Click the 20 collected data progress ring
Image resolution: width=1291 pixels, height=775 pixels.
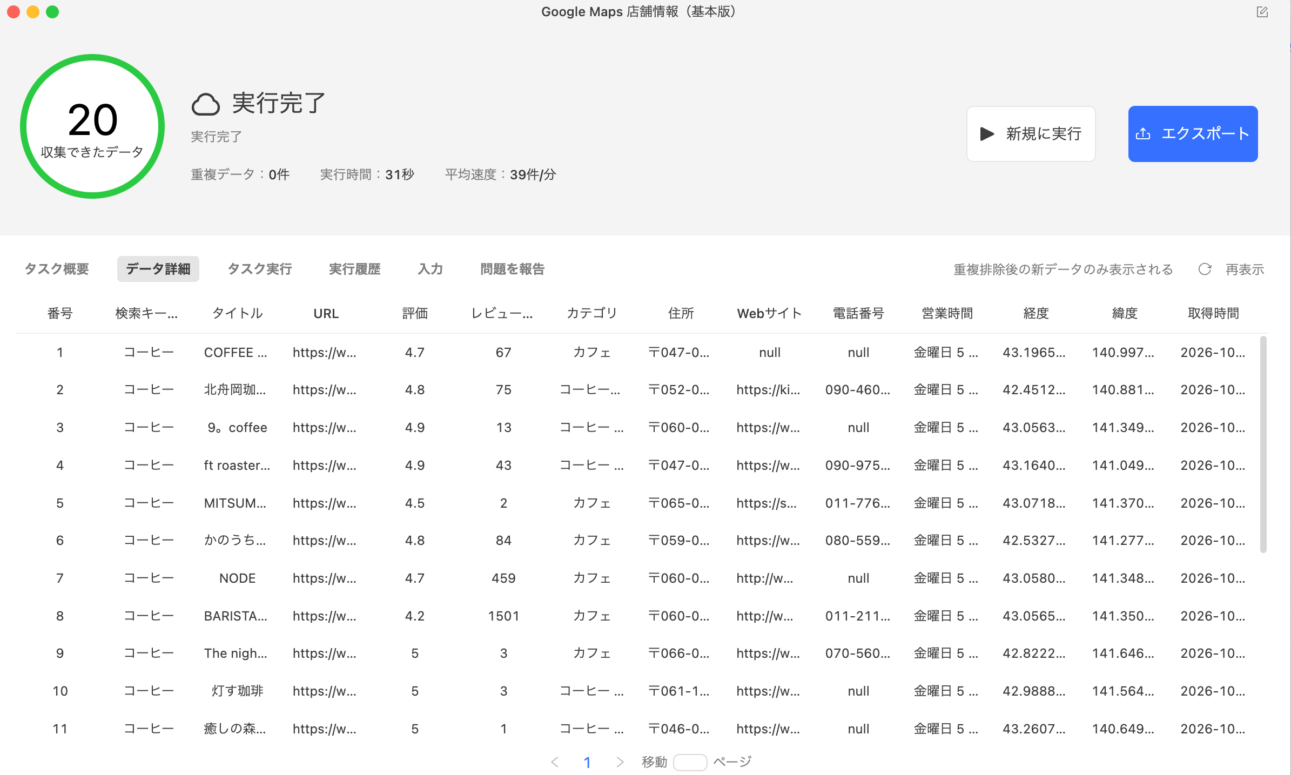click(x=92, y=126)
